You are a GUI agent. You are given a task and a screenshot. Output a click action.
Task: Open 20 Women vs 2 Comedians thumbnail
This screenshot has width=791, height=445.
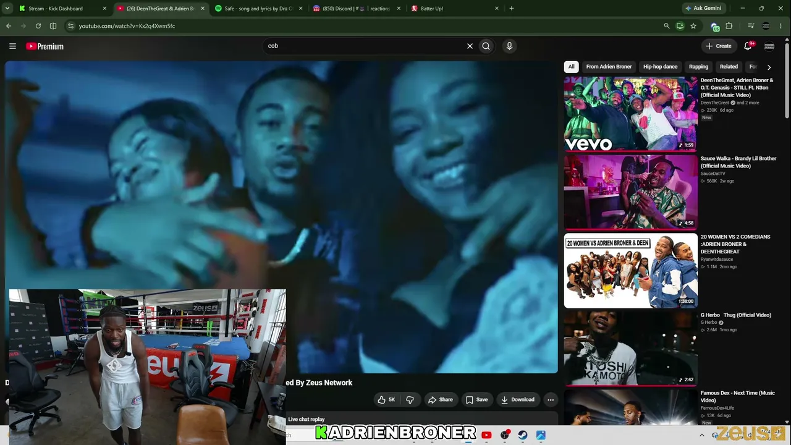click(630, 271)
